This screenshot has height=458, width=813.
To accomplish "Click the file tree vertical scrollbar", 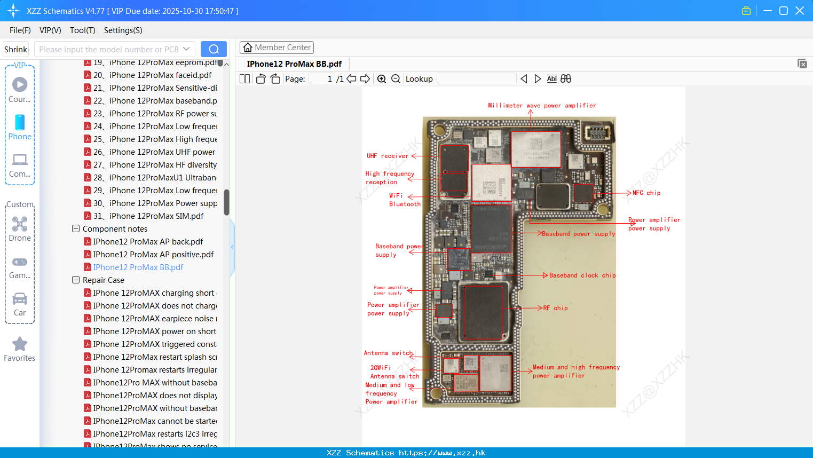I will (x=226, y=202).
